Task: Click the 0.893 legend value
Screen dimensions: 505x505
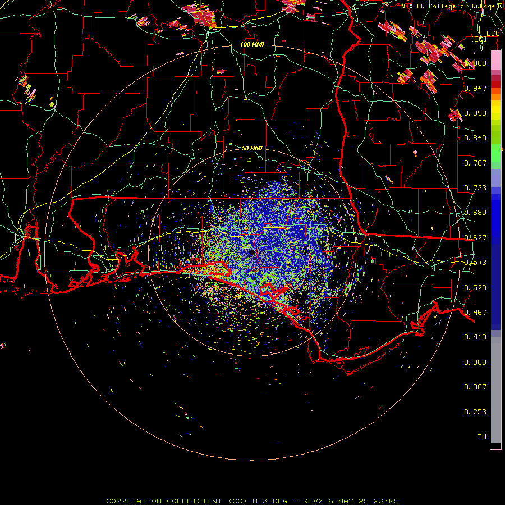Action: pyautogui.click(x=475, y=113)
